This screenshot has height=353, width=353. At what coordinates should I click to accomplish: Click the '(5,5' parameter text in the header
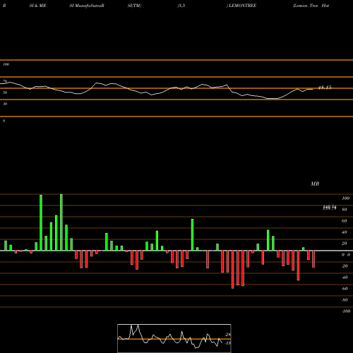click(181, 6)
